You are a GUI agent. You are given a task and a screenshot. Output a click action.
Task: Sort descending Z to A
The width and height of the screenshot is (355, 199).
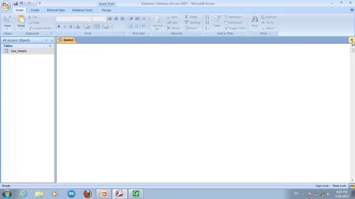(x=207, y=23)
